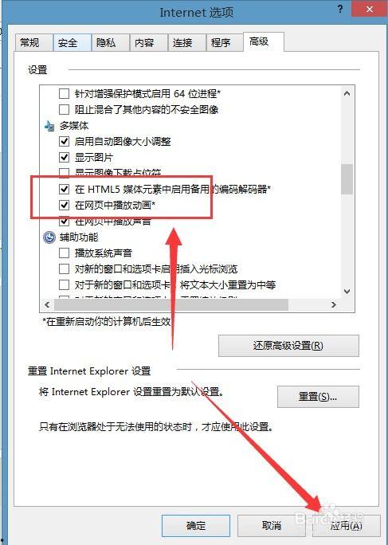Click the settings list scroll down arrow
388x545 pixels.
tap(347, 292)
